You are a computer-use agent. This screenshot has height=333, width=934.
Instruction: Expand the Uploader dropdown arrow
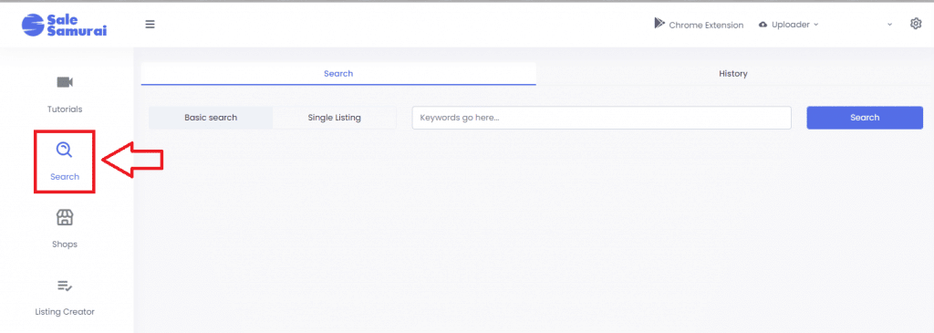(816, 25)
